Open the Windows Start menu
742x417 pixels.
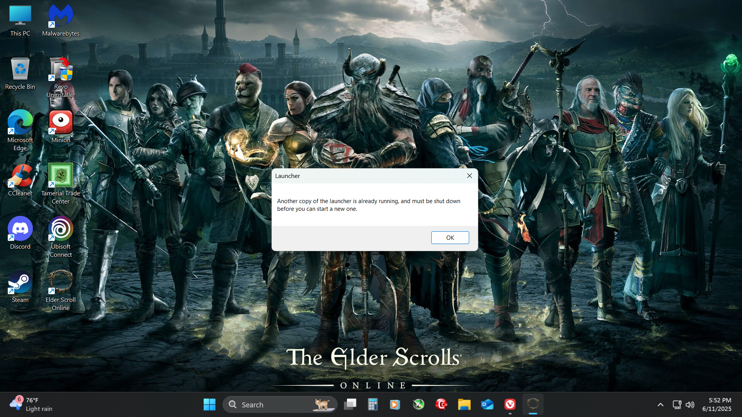[x=209, y=404]
